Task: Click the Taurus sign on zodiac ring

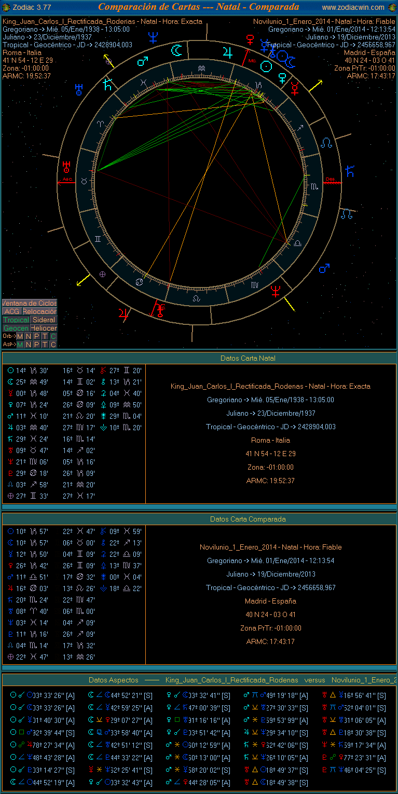Action: [84, 181]
